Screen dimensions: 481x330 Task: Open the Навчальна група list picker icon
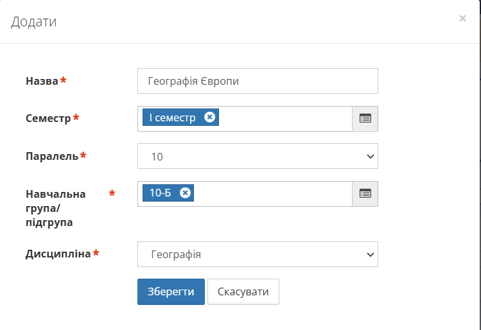[365, 193]
